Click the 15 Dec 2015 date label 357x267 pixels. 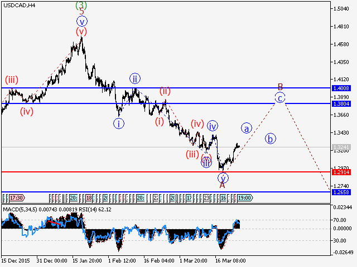pos(16,261)
